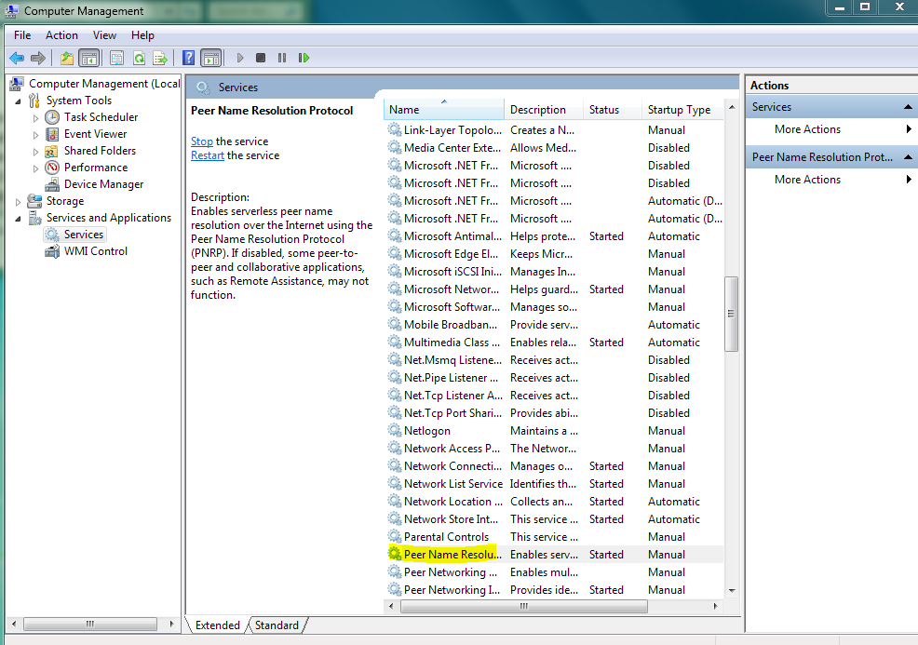The image size is (918, 645).
Task: Expand the Event Viewer tree node
Action: 35,135
